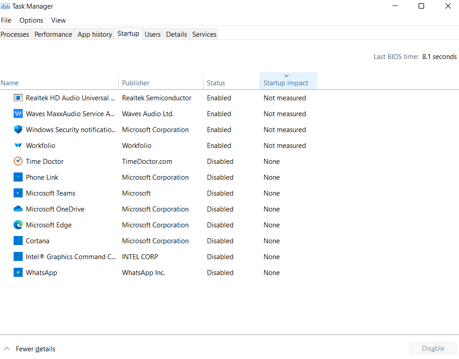Open the View menu
This screenshot has height=359, width=459.
click(x=58, y=20)
